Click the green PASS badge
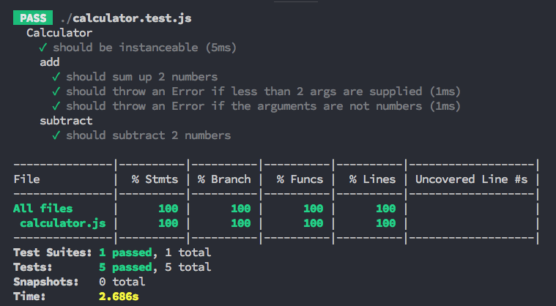This screenshot has height=306, width=556. (x=34, y=18)
